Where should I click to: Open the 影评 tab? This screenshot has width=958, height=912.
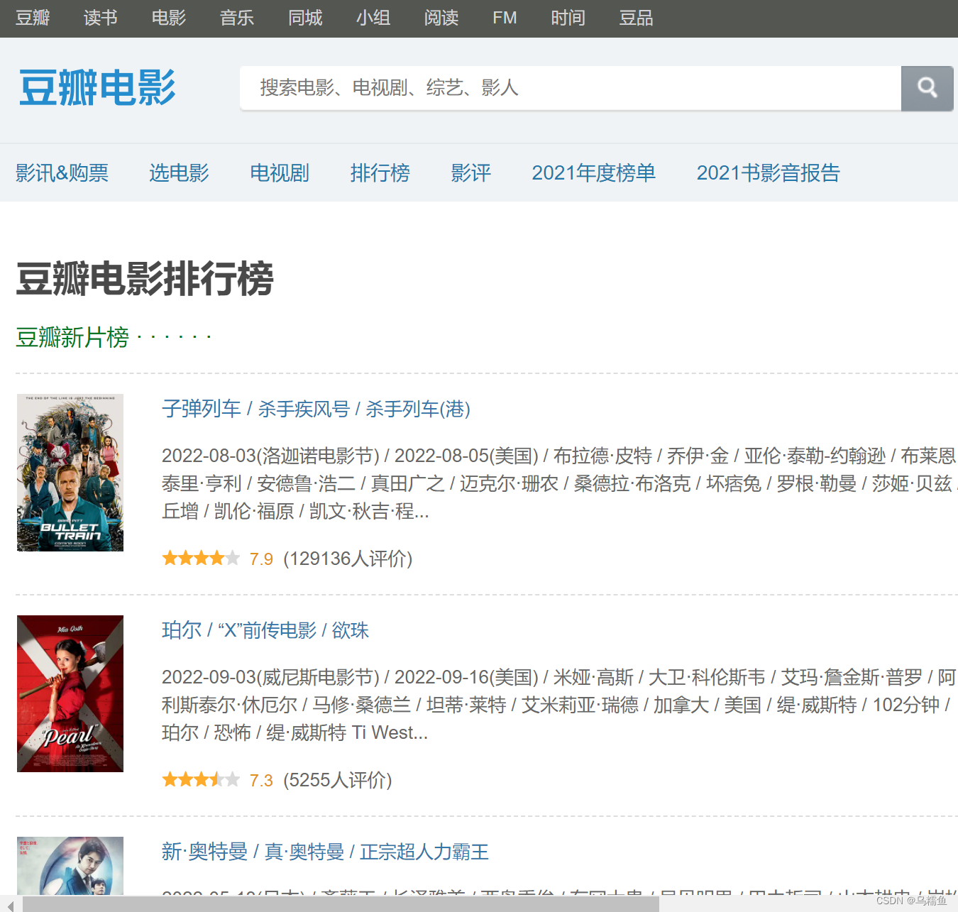[471, 172]
